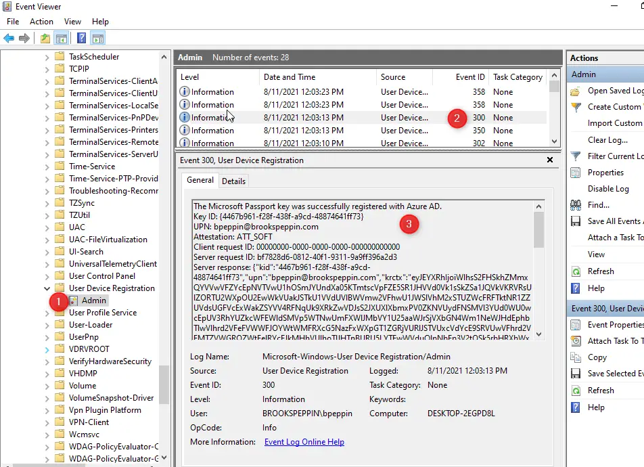Open the View menu

[72, 22]
